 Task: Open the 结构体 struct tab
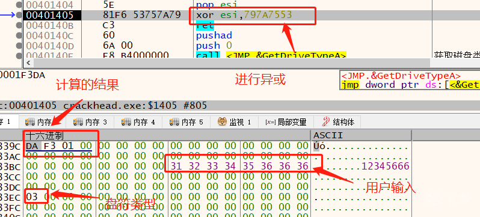tap(338, 122)
